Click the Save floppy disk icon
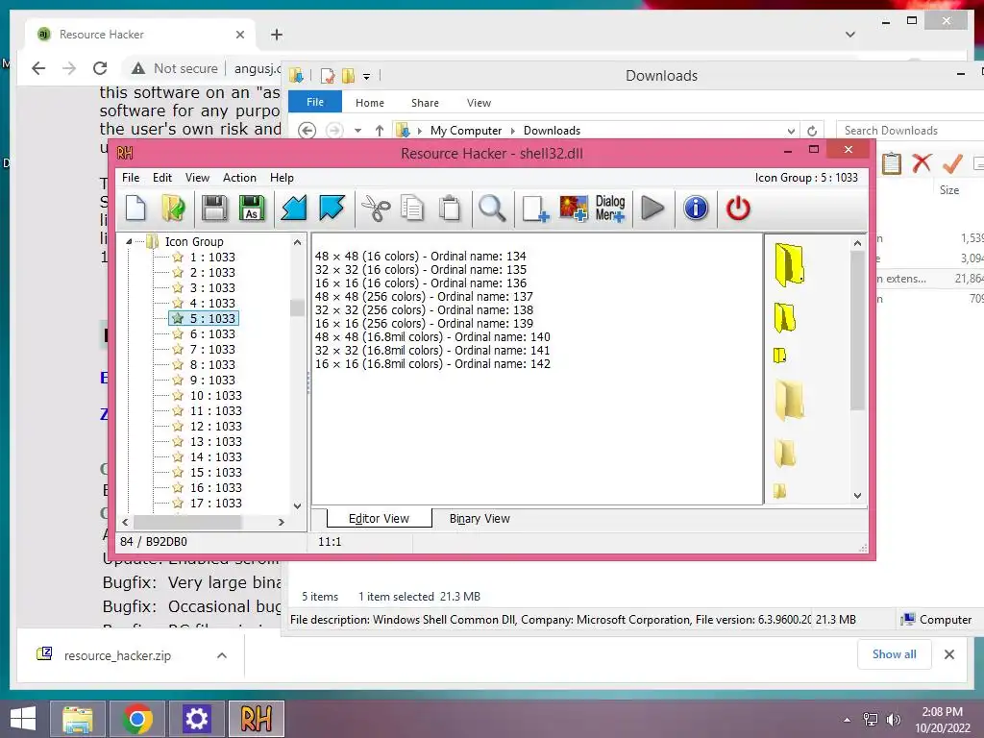Viewport: 984px width, 738px height. (x=214, y=209)
